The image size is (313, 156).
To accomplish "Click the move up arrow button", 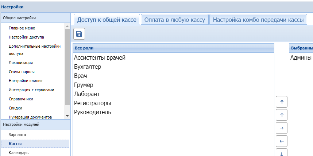I will tap(281, 115).
